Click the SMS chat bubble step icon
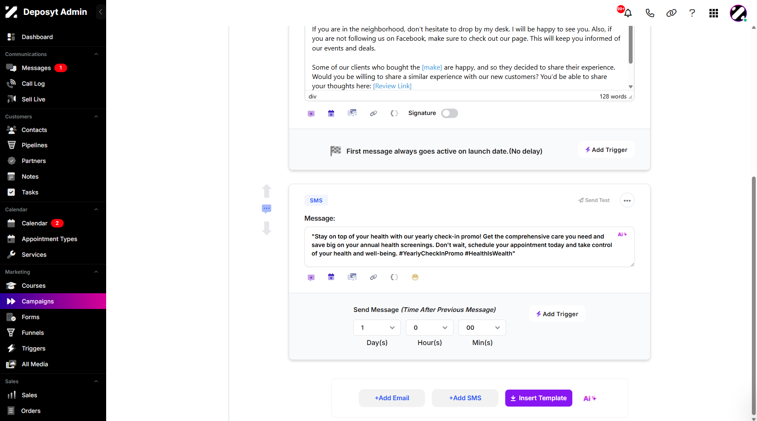The image size is (757, 421). pos(267,208)
